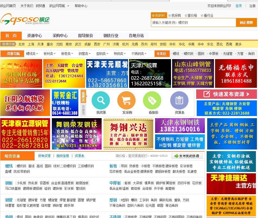The width and height of the screenshot is (258, 218).
Task: Expand the 型钢类 category dropdown
Action: tap(102, 54)
